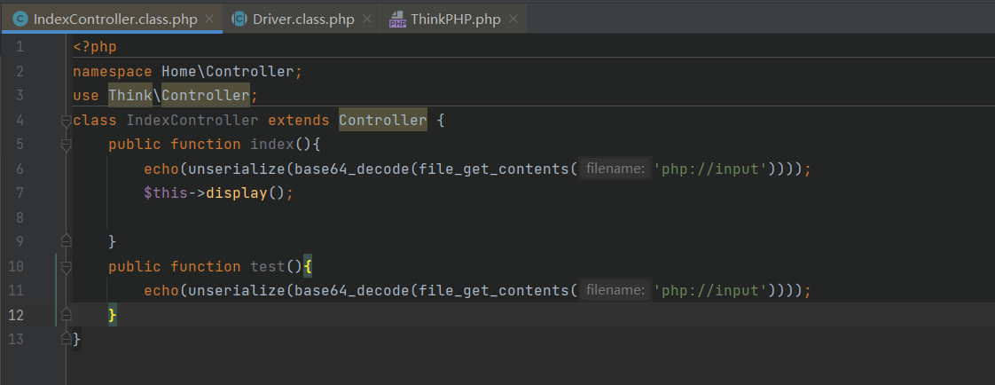
Task: Select the IndexController.class.php tab
Action: point(115,20)
